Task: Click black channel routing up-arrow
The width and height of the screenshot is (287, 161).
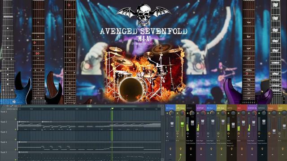Action: pos(191,155)
